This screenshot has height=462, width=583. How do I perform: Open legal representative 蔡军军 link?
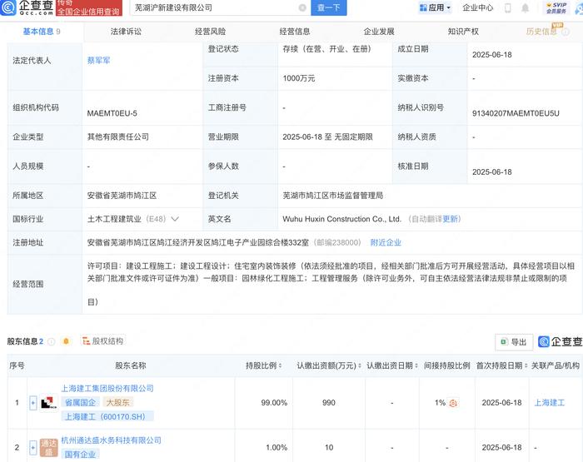pyautogui.click(x=98, y=60)
